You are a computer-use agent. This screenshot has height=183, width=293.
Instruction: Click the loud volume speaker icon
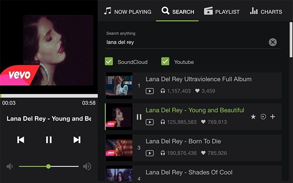[x=87, y=166]
